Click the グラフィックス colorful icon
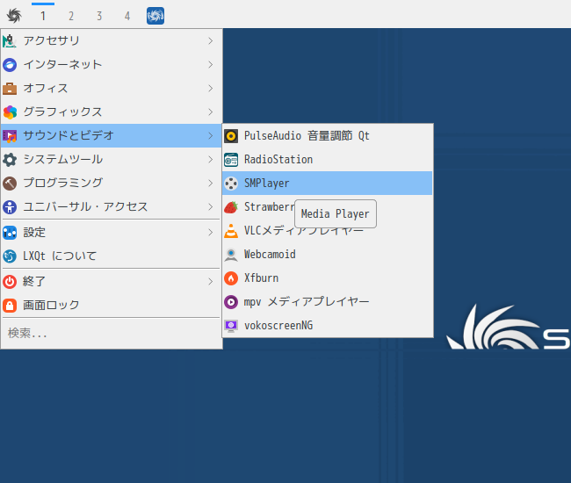Viewport: 571px width, 483px height. [10, 112]
